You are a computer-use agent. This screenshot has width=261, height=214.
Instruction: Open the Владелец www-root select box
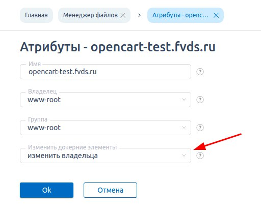106,100
